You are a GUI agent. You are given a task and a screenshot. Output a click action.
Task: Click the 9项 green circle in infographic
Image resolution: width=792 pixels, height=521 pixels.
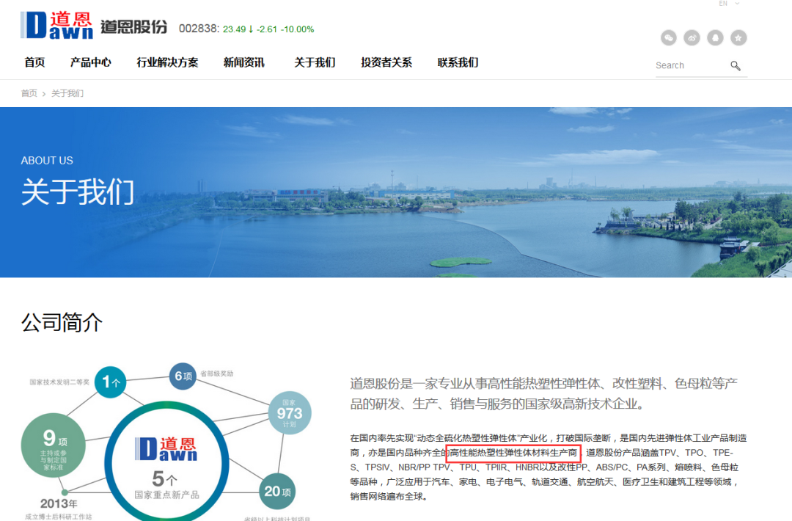(54, 445)
